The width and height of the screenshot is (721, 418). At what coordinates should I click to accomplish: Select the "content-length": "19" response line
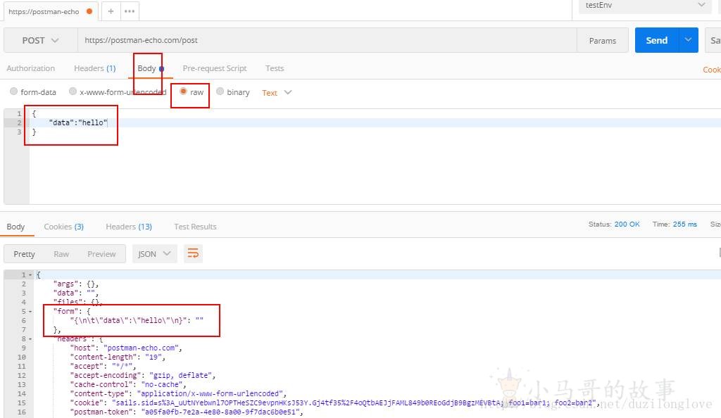point(118,357)
